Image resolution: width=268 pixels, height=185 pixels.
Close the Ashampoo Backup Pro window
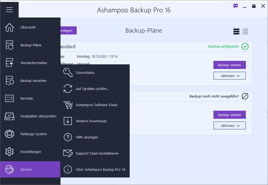(x=263, y=6)
